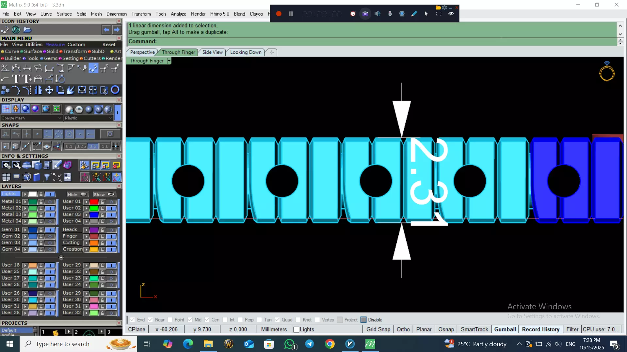Click the ring icon in viewport corner

click(607, 71)
